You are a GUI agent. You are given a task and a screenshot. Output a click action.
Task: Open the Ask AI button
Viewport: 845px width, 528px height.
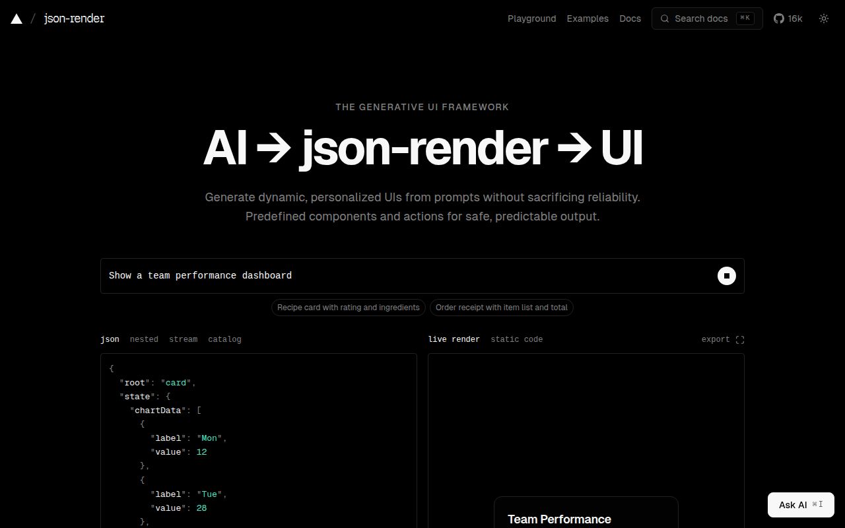801,505
